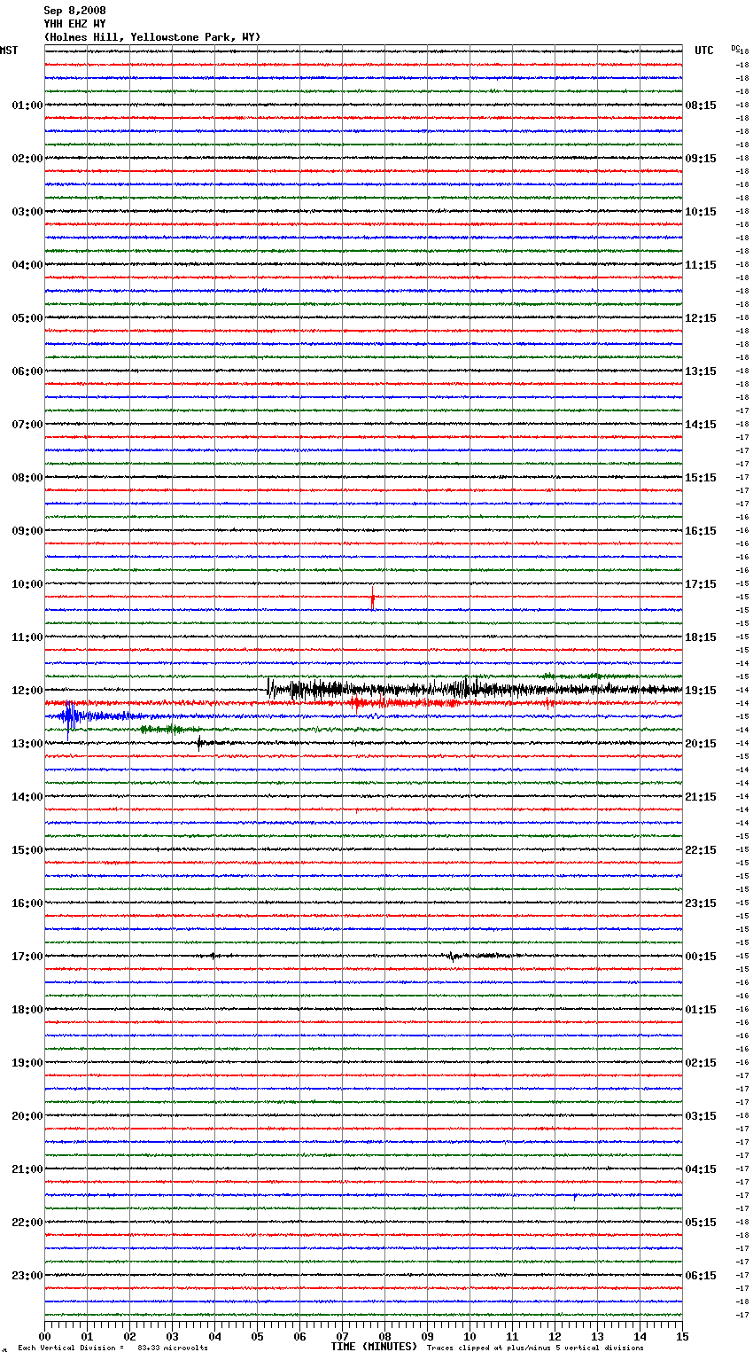
Task: Click the 19:00 MST time label
Action: click(27, 1063)
